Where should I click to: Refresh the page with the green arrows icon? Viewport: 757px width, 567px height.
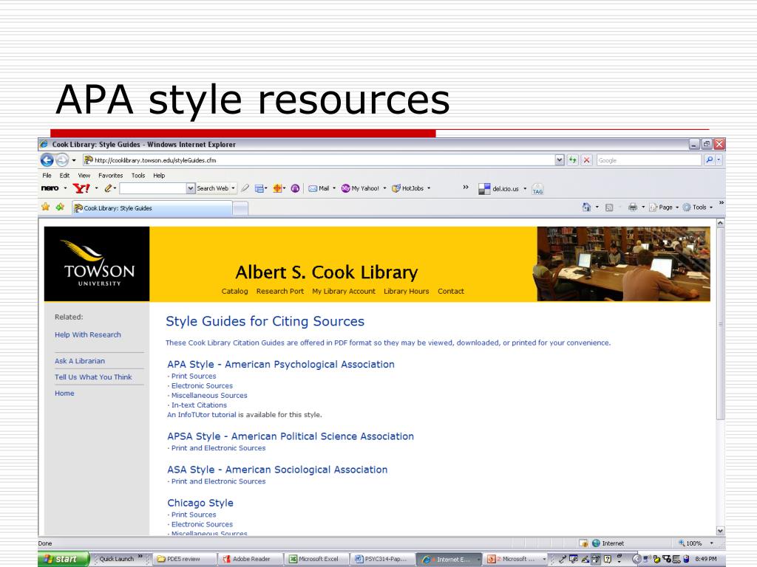[x=573, y=160]
